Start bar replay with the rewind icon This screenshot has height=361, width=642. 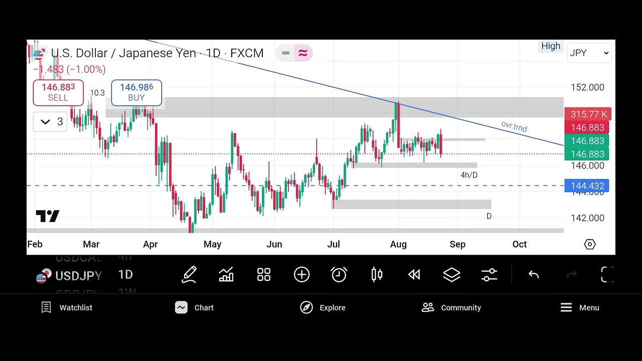[x=414, y=275]
